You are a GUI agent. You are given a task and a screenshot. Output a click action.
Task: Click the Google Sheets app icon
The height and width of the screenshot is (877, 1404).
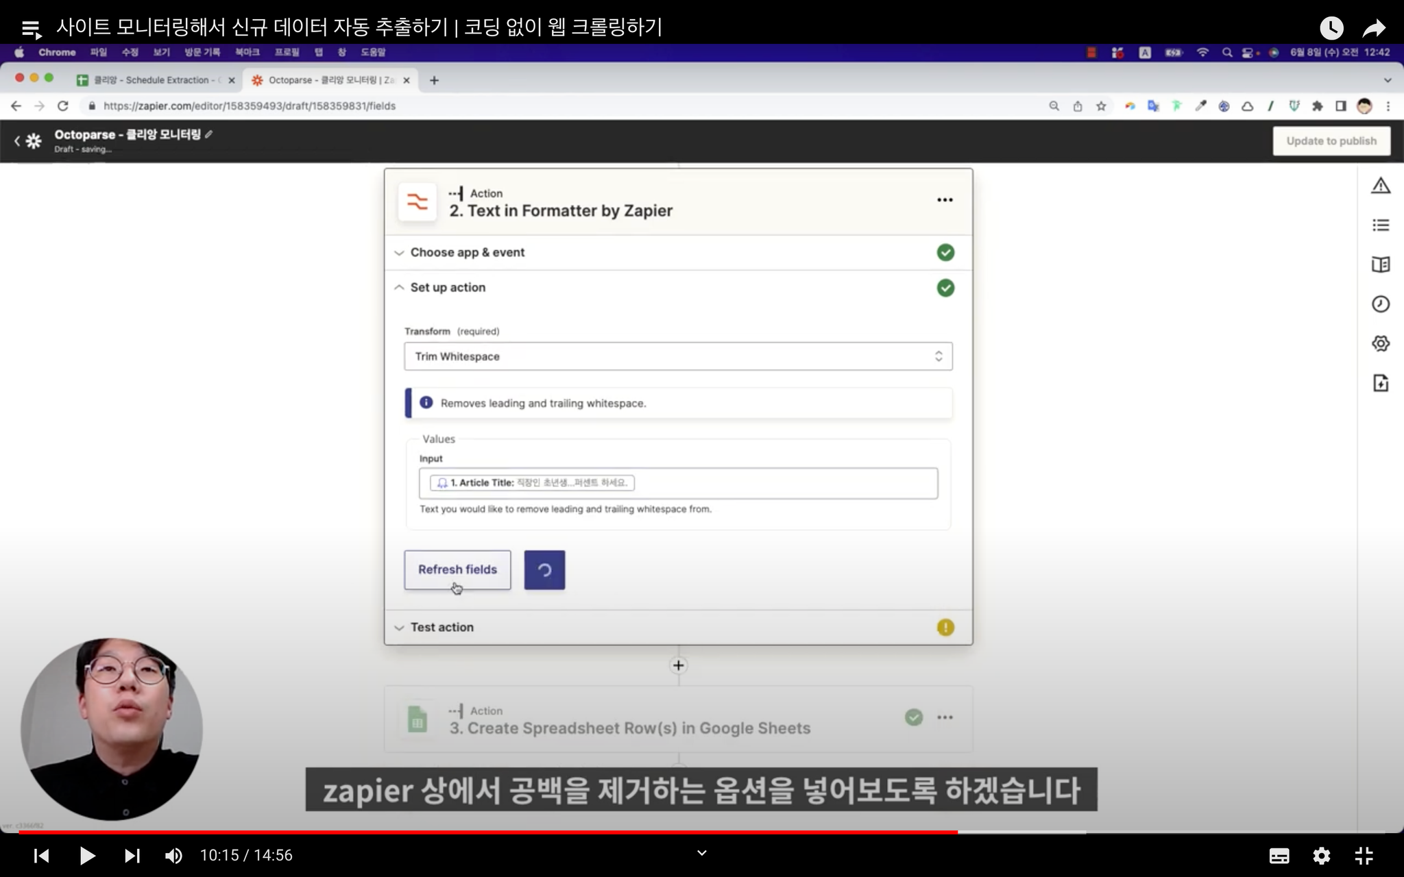click(x=417, y=719)
